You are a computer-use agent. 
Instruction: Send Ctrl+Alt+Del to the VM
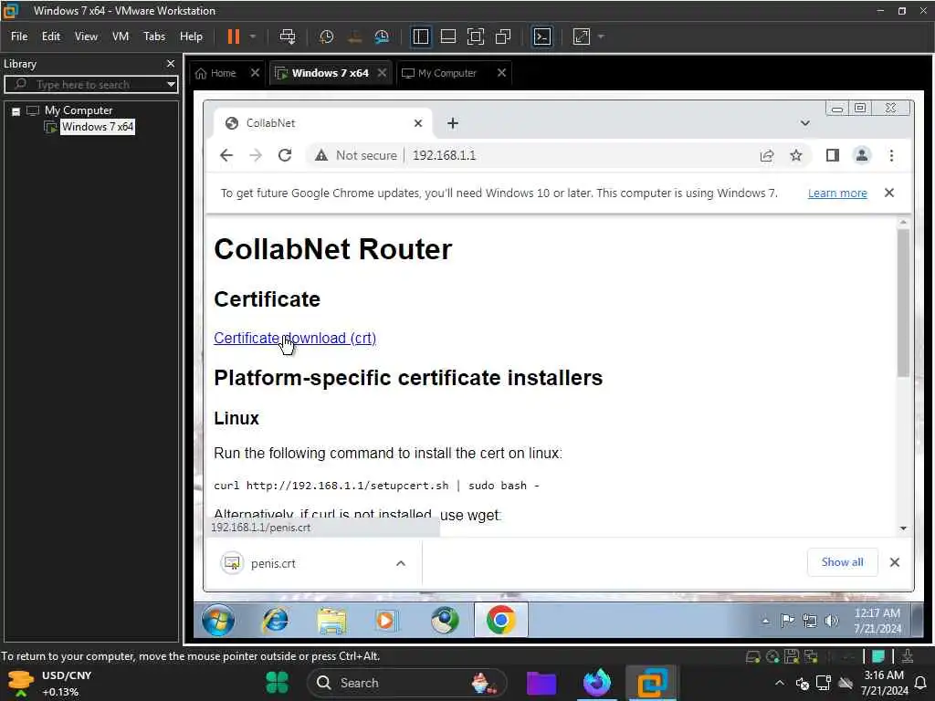(288, 37)
